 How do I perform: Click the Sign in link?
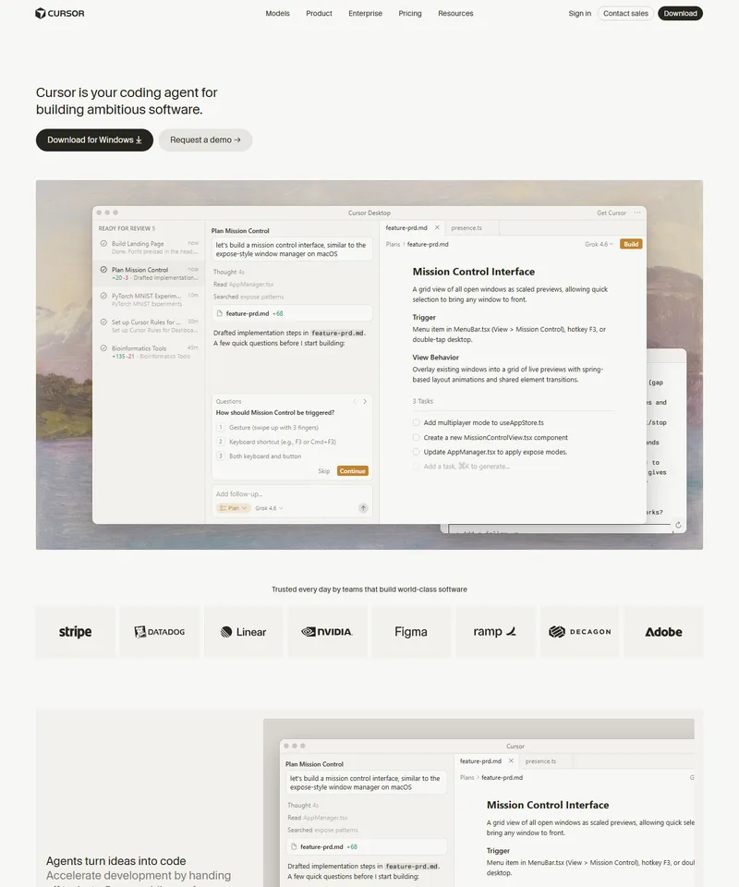click(x=579, y=13)
